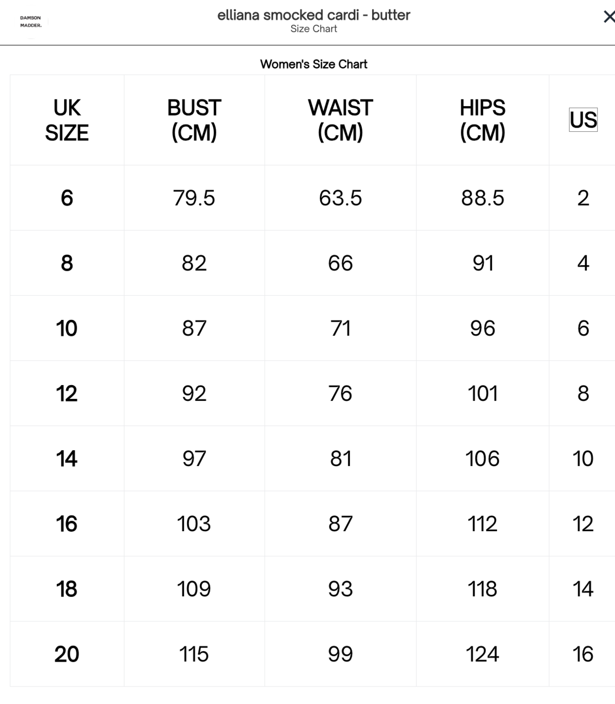Click the UK SIZE column header
This screenshot has height=704, width=615.
[x=67, y=120]
